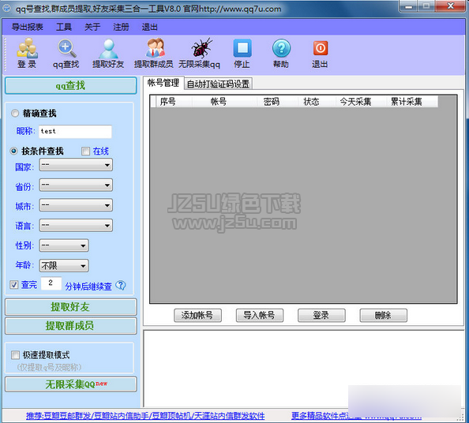
Task: Click the 停止 stop toolbar icon
Action: tap(242, 53)
